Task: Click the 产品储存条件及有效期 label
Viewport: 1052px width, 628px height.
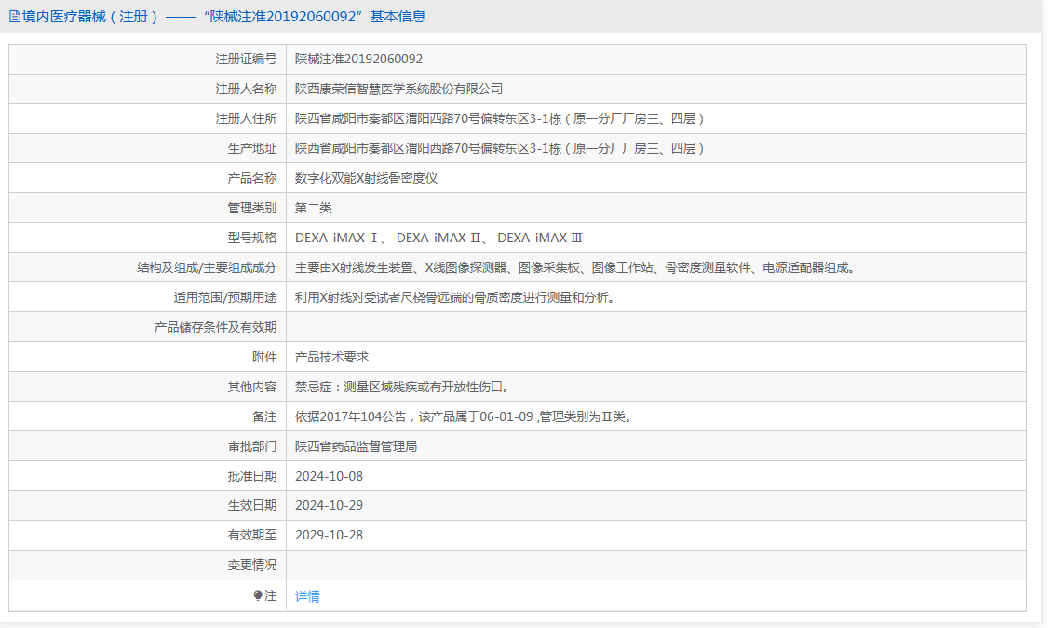Action: pos(215,327)
